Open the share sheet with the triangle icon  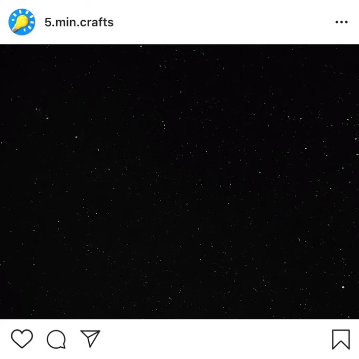tap(90, 338)
